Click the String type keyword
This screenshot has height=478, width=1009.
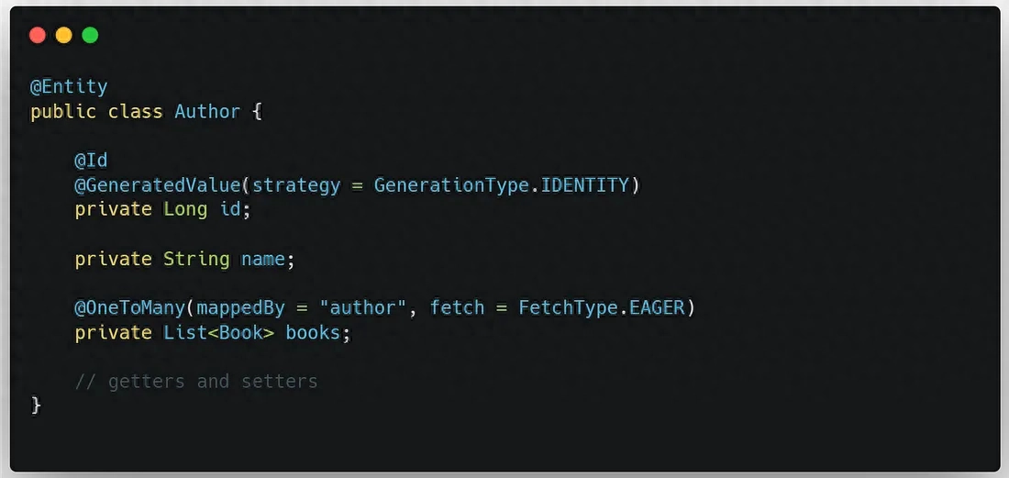click(x=196, y=260)
